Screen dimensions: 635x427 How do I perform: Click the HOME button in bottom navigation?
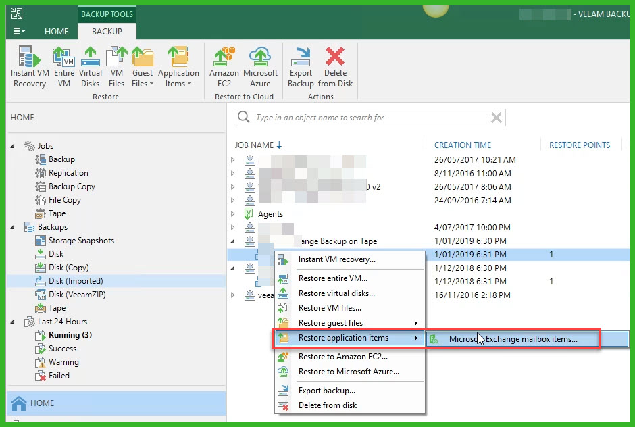click(42, 403)
